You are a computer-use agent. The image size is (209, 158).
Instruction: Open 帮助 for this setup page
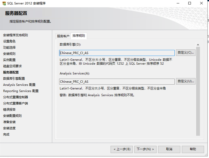pyautogui.click(x=193, y=149)
